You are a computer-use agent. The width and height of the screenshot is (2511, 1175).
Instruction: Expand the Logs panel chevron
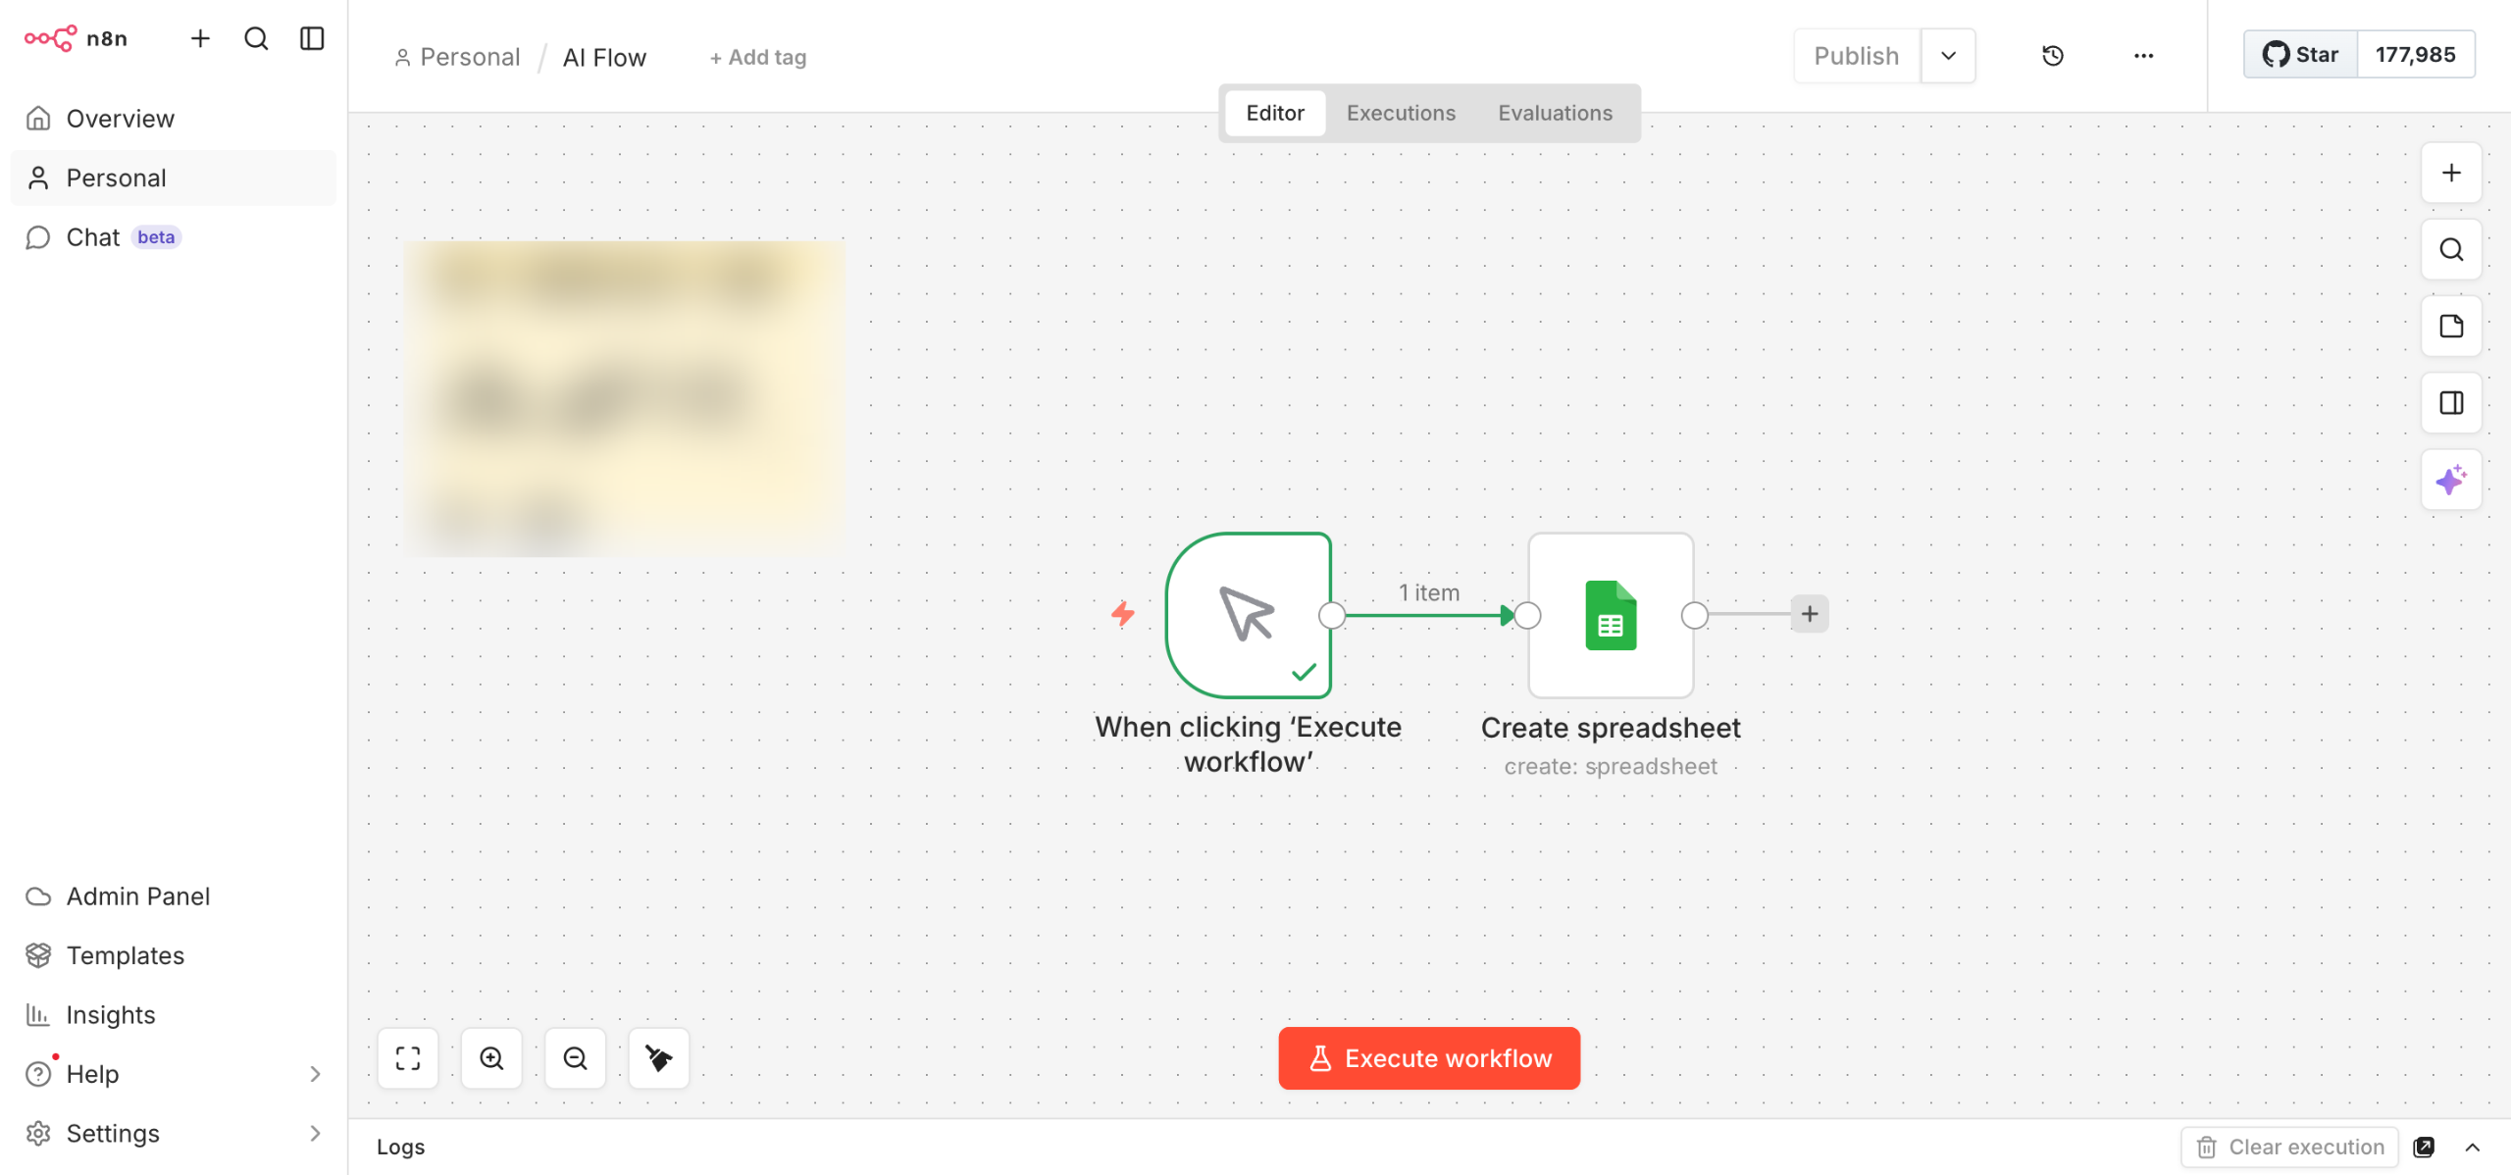(x=2473, y=1147)
